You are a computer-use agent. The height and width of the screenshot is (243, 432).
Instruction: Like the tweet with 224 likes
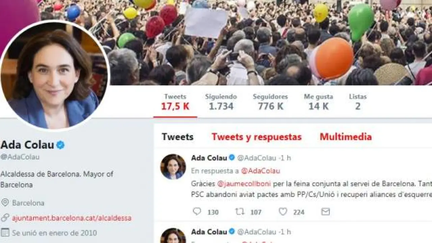283,212
